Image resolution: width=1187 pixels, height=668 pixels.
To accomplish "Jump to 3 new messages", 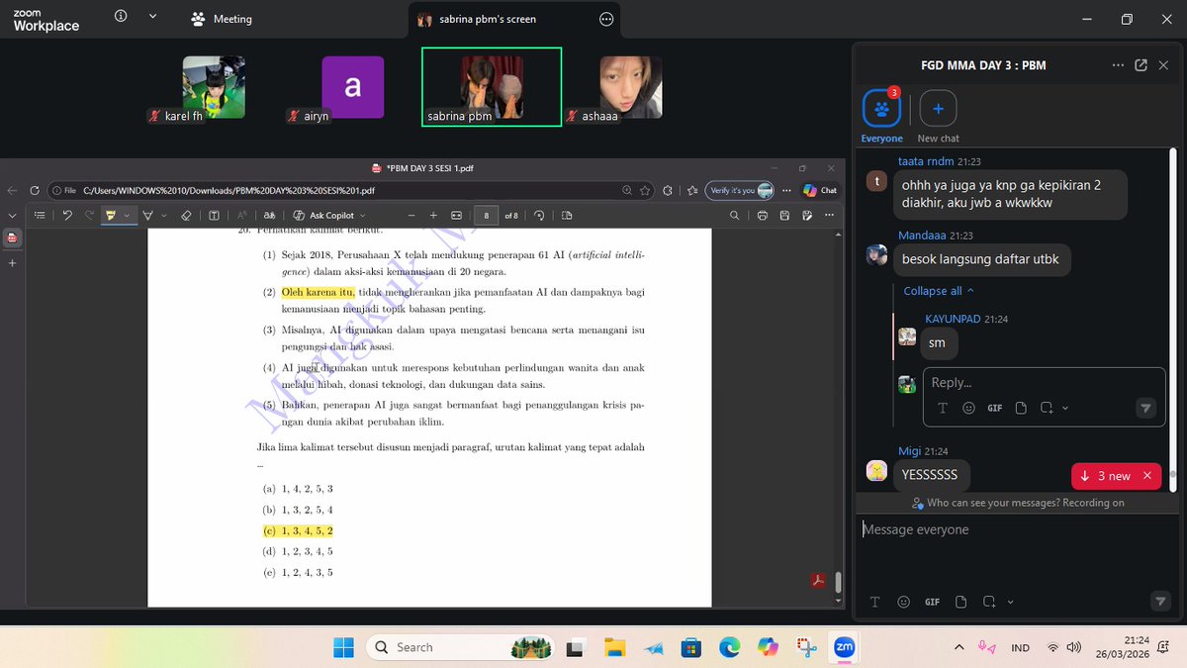I will [1106, 476].
